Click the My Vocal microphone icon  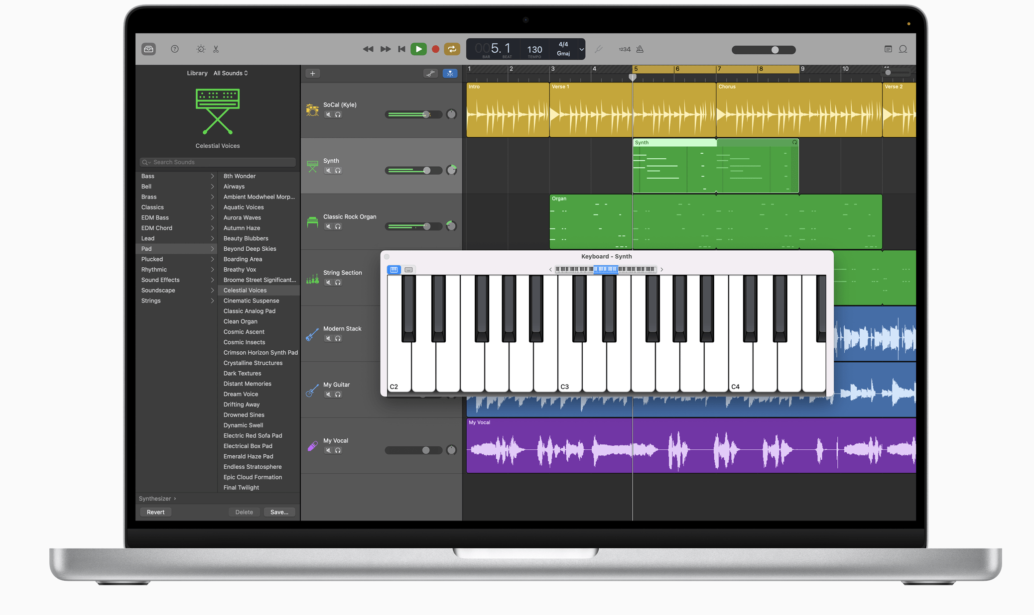pos(312,446)
